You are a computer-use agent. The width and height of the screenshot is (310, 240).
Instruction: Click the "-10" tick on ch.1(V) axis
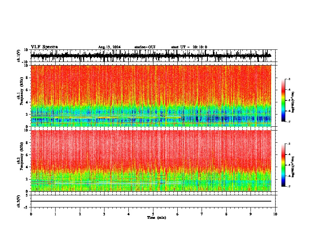click(x=25, y=62)
